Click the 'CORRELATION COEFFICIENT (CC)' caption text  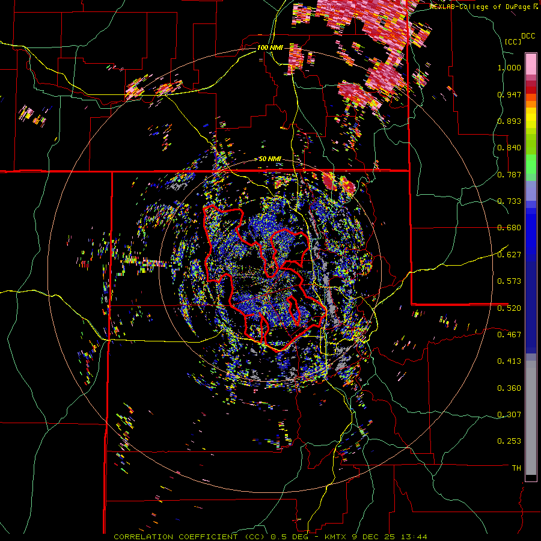coord(189,537)
